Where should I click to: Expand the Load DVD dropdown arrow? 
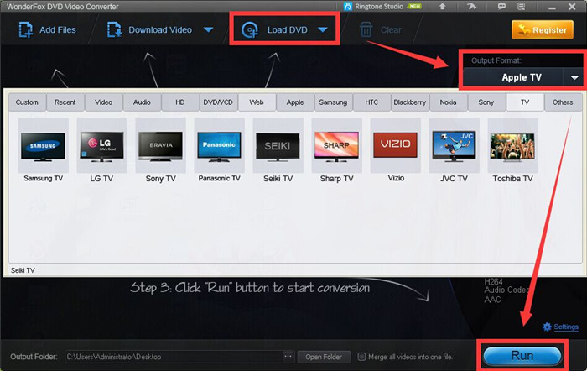(323, 29)
